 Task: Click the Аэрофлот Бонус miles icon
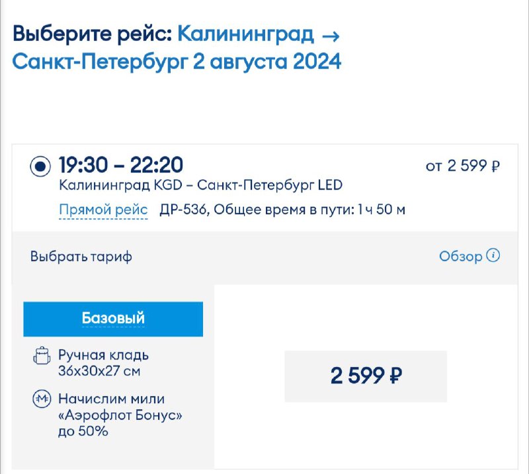42,399
